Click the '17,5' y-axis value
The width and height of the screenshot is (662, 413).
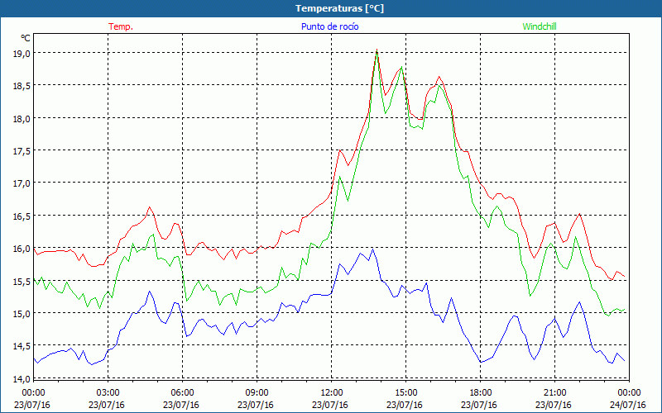click(x=22, y=151)
